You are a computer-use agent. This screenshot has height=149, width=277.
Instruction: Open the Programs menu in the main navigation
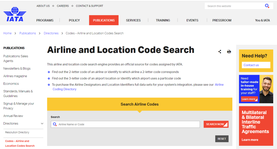pyautogui.click(x=45, y=20)
